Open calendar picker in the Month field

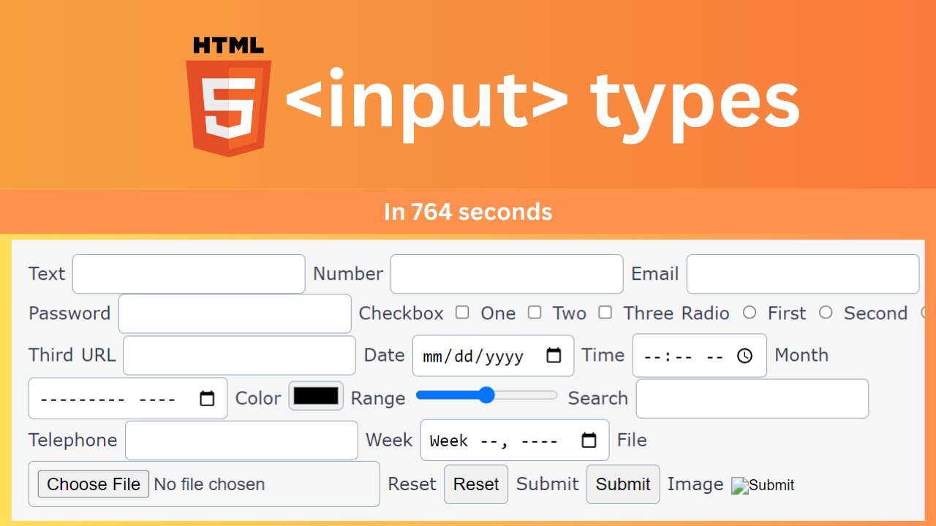click(x=208, y=399)
